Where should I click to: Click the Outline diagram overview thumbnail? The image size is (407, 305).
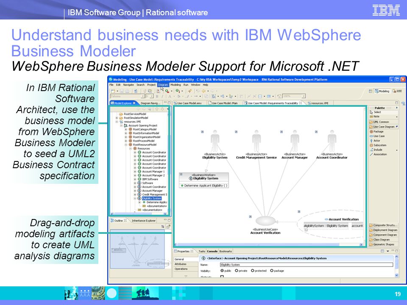[x=137, y=249]
